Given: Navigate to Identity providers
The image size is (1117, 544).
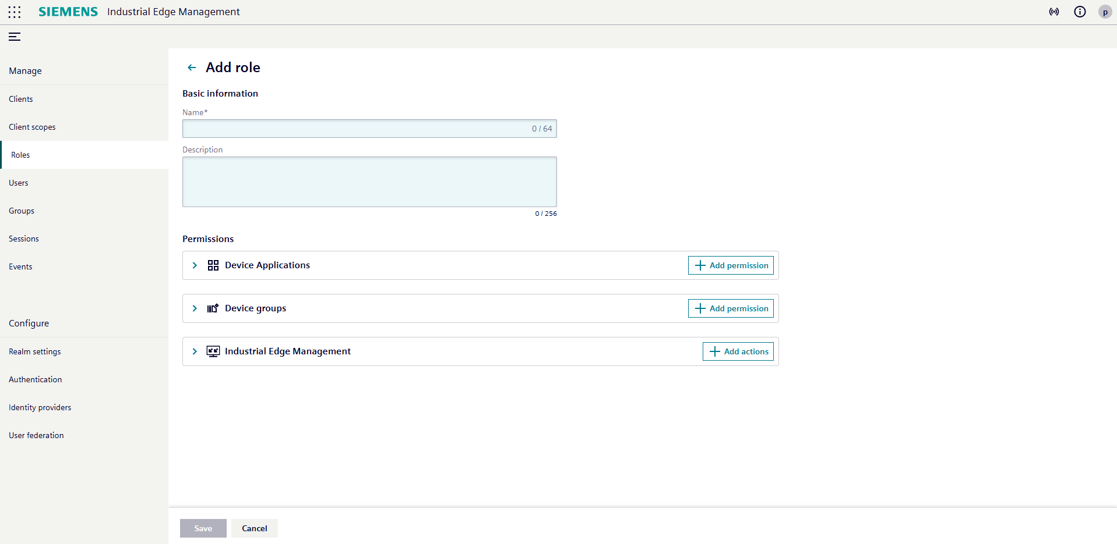Looking at the screenshot, I should pos(40,407).
